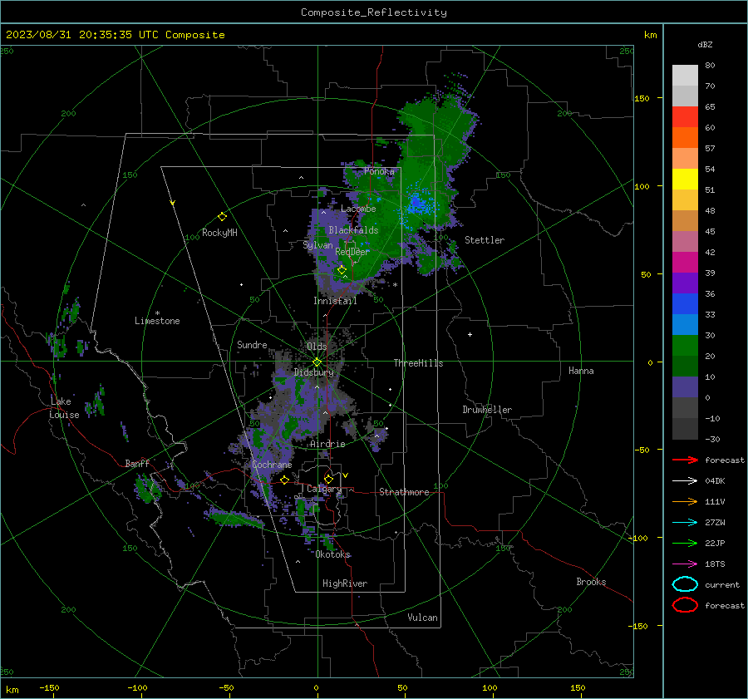Click the Drumheller town label

tap(487, 410)
